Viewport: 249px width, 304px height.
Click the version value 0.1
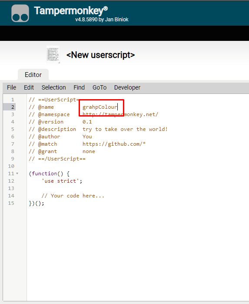tap(87, 122)
